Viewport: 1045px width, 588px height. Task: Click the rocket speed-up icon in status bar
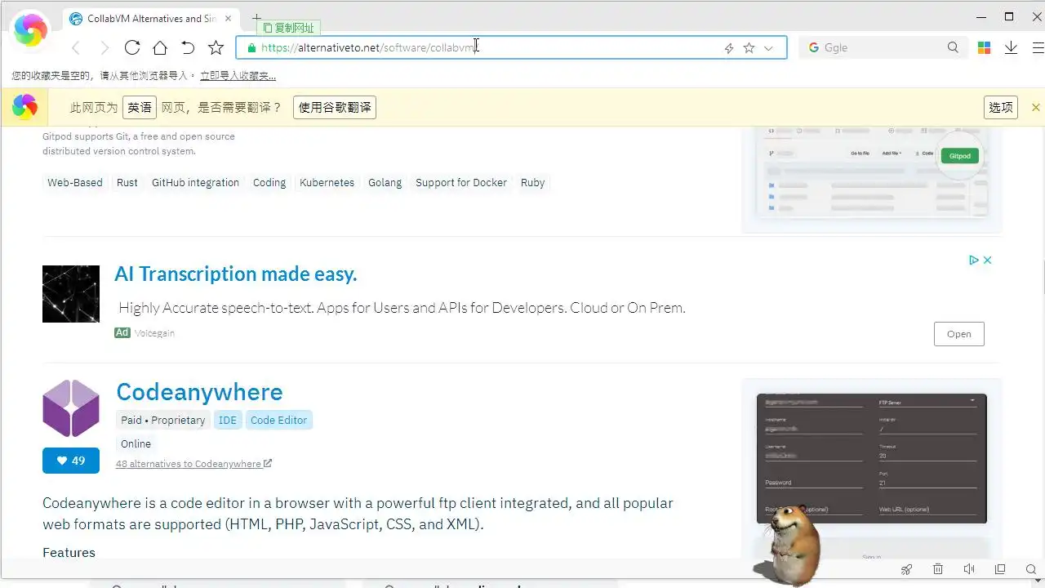click(x=906, y=569)
